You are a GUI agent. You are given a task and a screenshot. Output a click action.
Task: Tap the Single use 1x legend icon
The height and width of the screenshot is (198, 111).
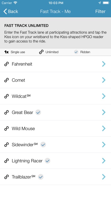[6, 52]
